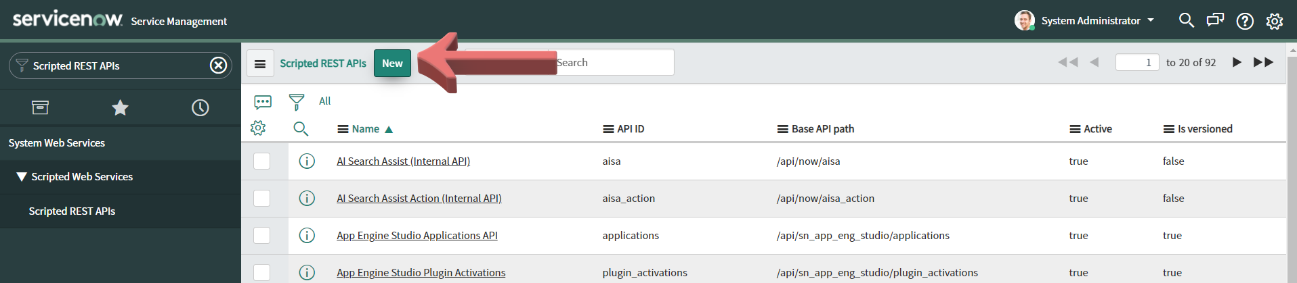The height and width of the screenshot is (283, 1297).
Task: Open the Name column options menu
Action: pos(343,129)
